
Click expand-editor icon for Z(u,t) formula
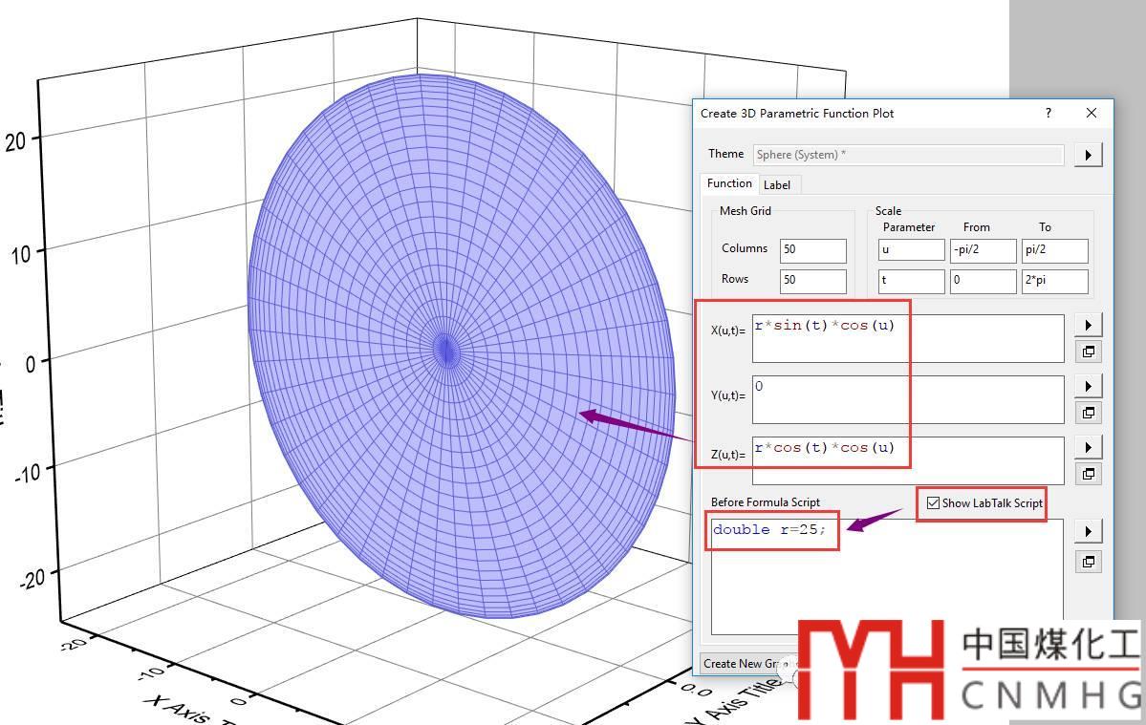coord(1088,474)
